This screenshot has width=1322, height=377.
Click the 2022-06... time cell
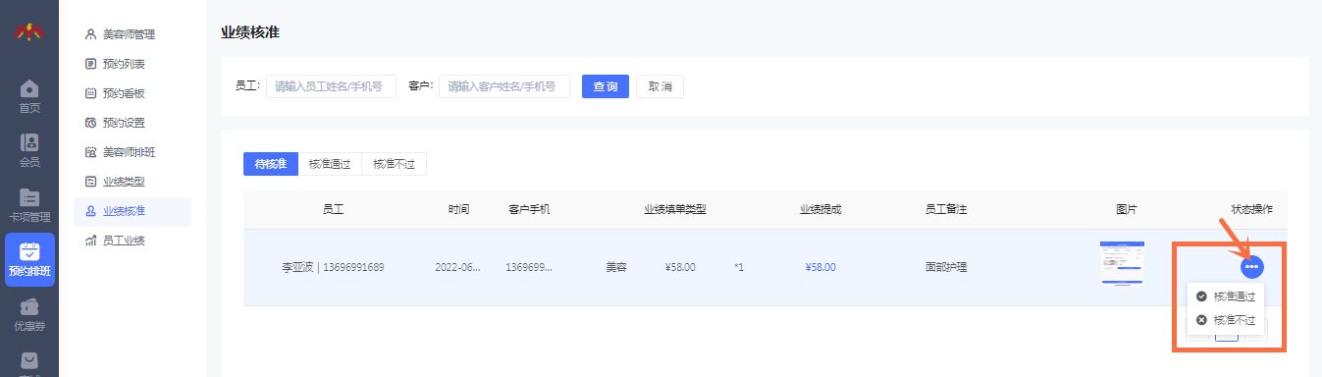tap(458, 267)
